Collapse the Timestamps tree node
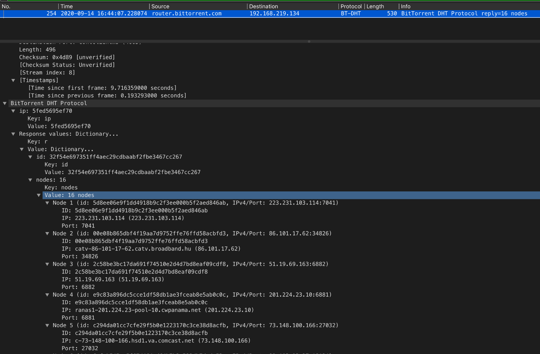The width and height of the screenshot is (540, 354). click(13, 80)
